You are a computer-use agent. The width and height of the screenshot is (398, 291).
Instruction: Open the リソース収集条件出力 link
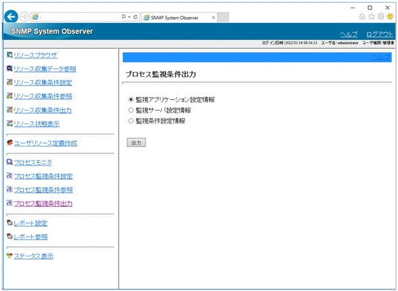coord(43,111)
